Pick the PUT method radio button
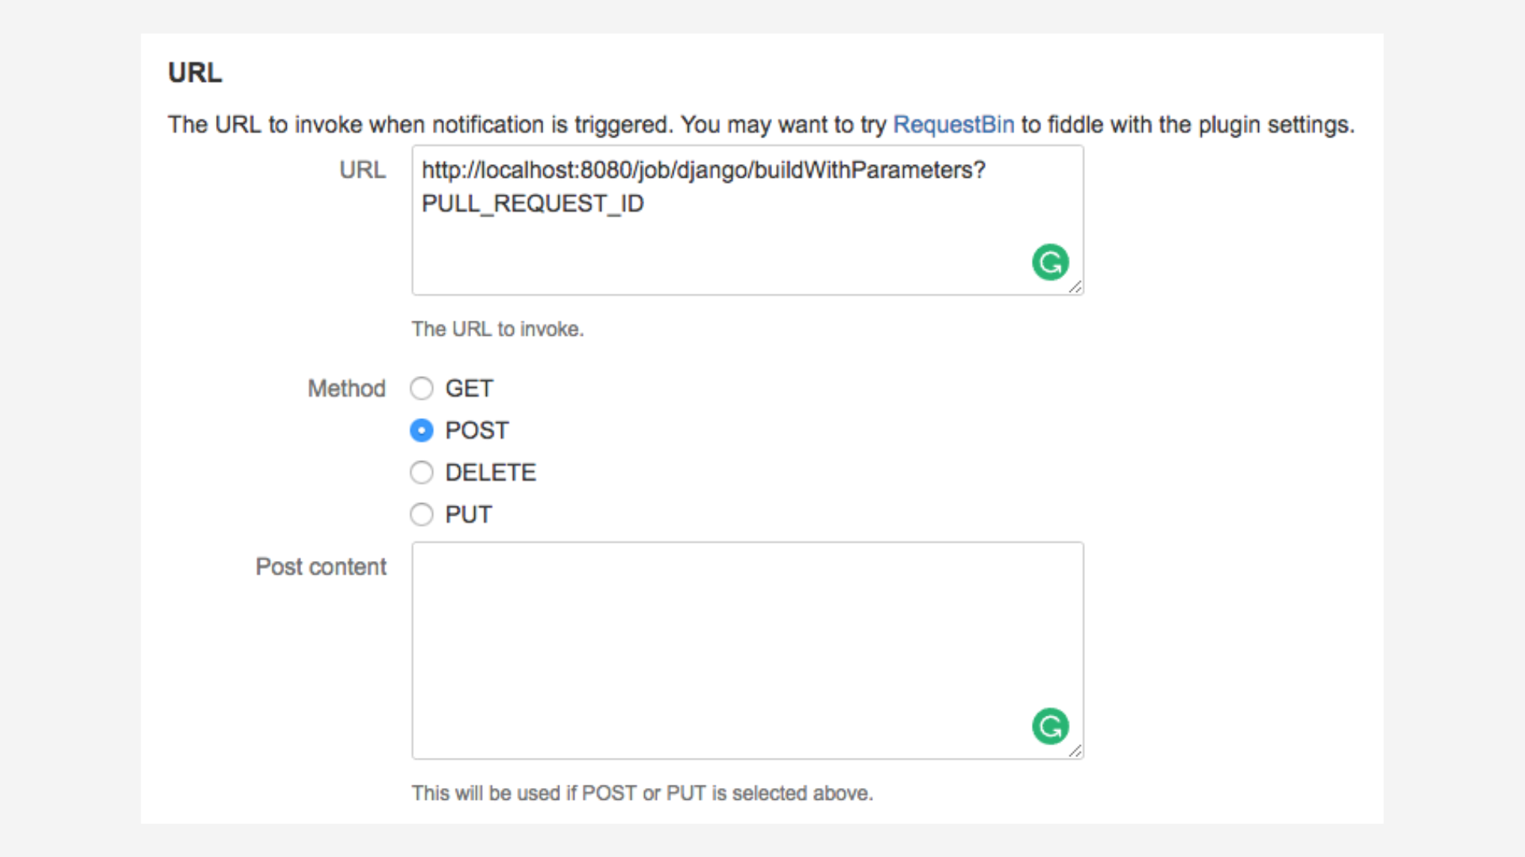Screen dimensions: 1525x857 click(422, 515)
